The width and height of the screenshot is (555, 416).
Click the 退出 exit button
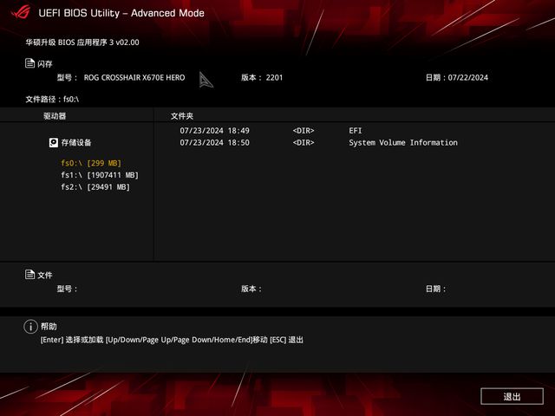pyautogui.click(x=512, y=396)
